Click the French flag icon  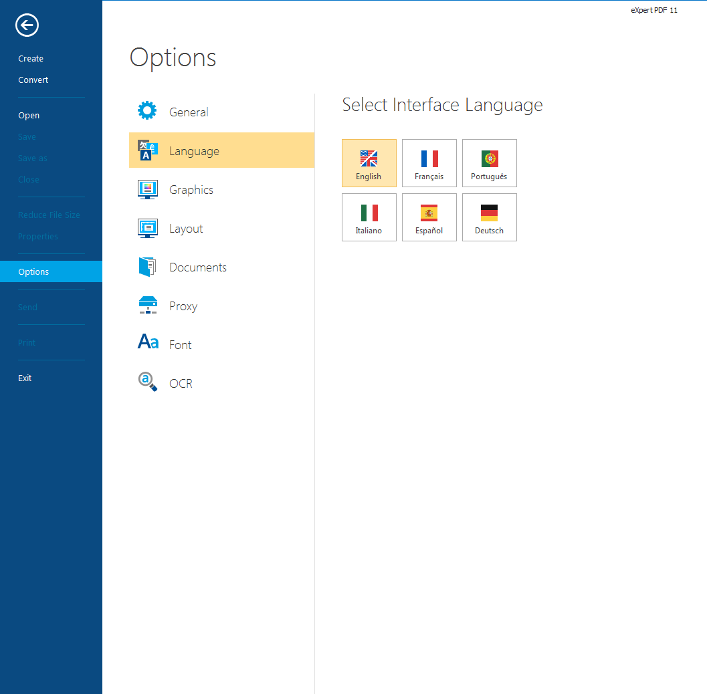click(429, 158)
